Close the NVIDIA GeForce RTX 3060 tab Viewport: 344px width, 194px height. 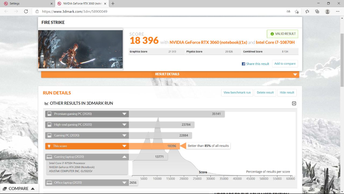tap(105, 4)
